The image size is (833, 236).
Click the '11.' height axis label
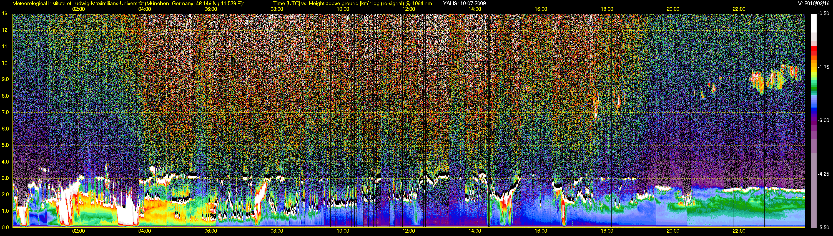pos(5,47)
